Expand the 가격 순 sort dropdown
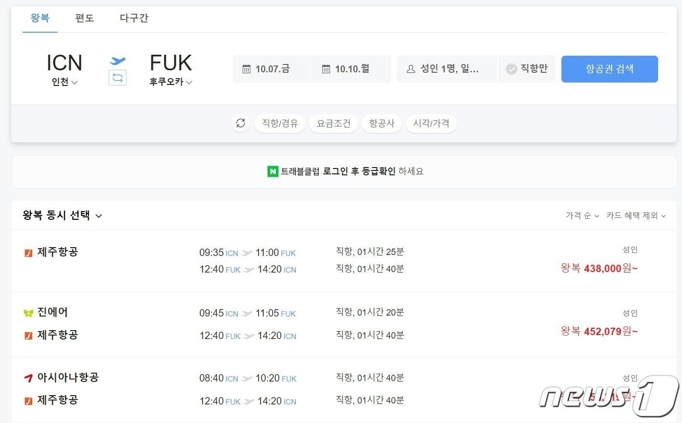682x423 pixels. (x=582, y=215)
